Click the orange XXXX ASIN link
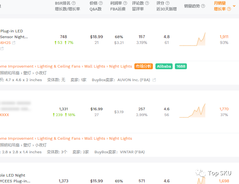Image resolution: width=239 pixels, height=184 pixels. coord(5,115)
